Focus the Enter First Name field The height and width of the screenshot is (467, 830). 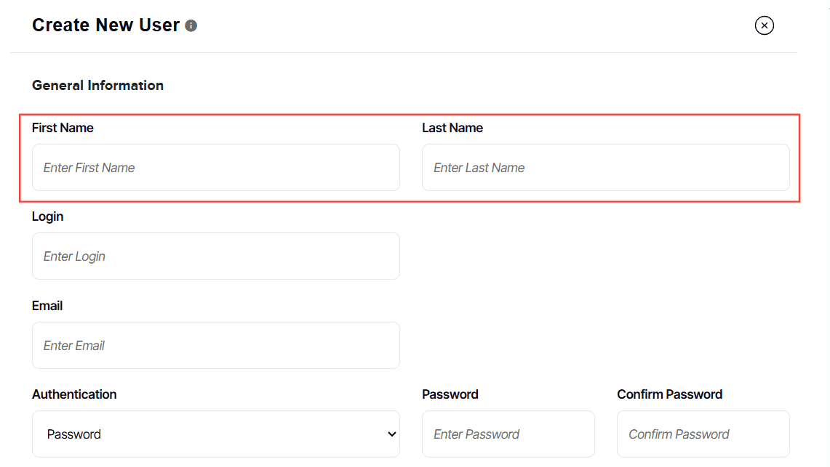tap(215, 168)
